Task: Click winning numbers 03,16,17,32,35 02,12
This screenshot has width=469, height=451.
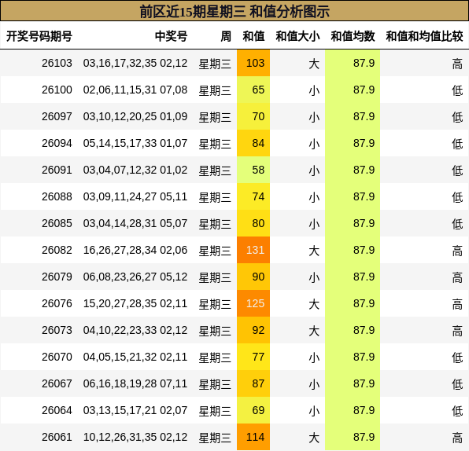Action: click(135, 63)
